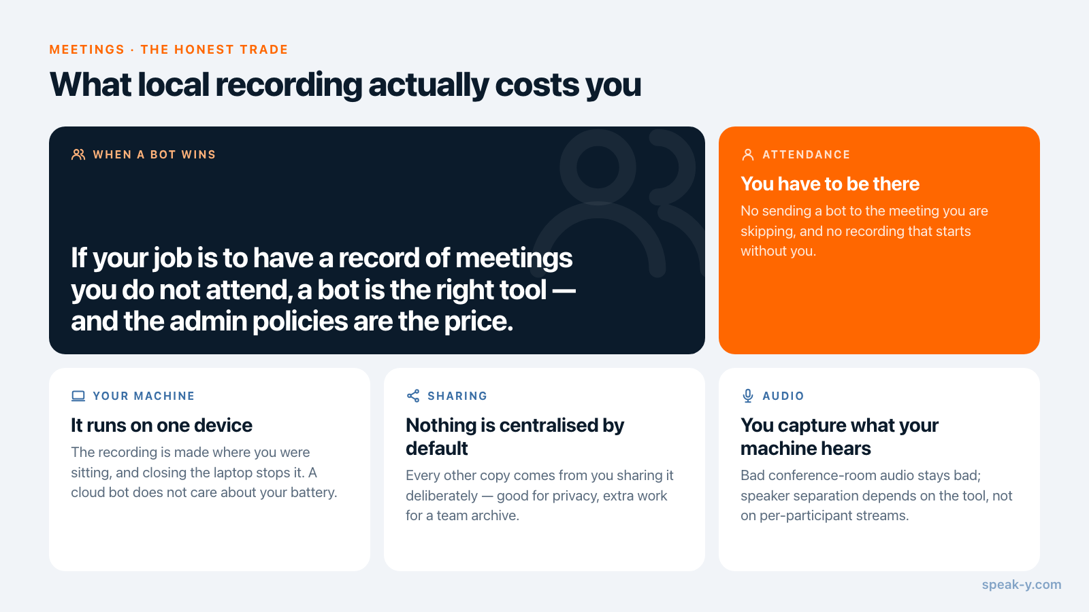Click the heading 'It runs on one device'
This screenshot has height=612, width=1089.
pos(161,425)
